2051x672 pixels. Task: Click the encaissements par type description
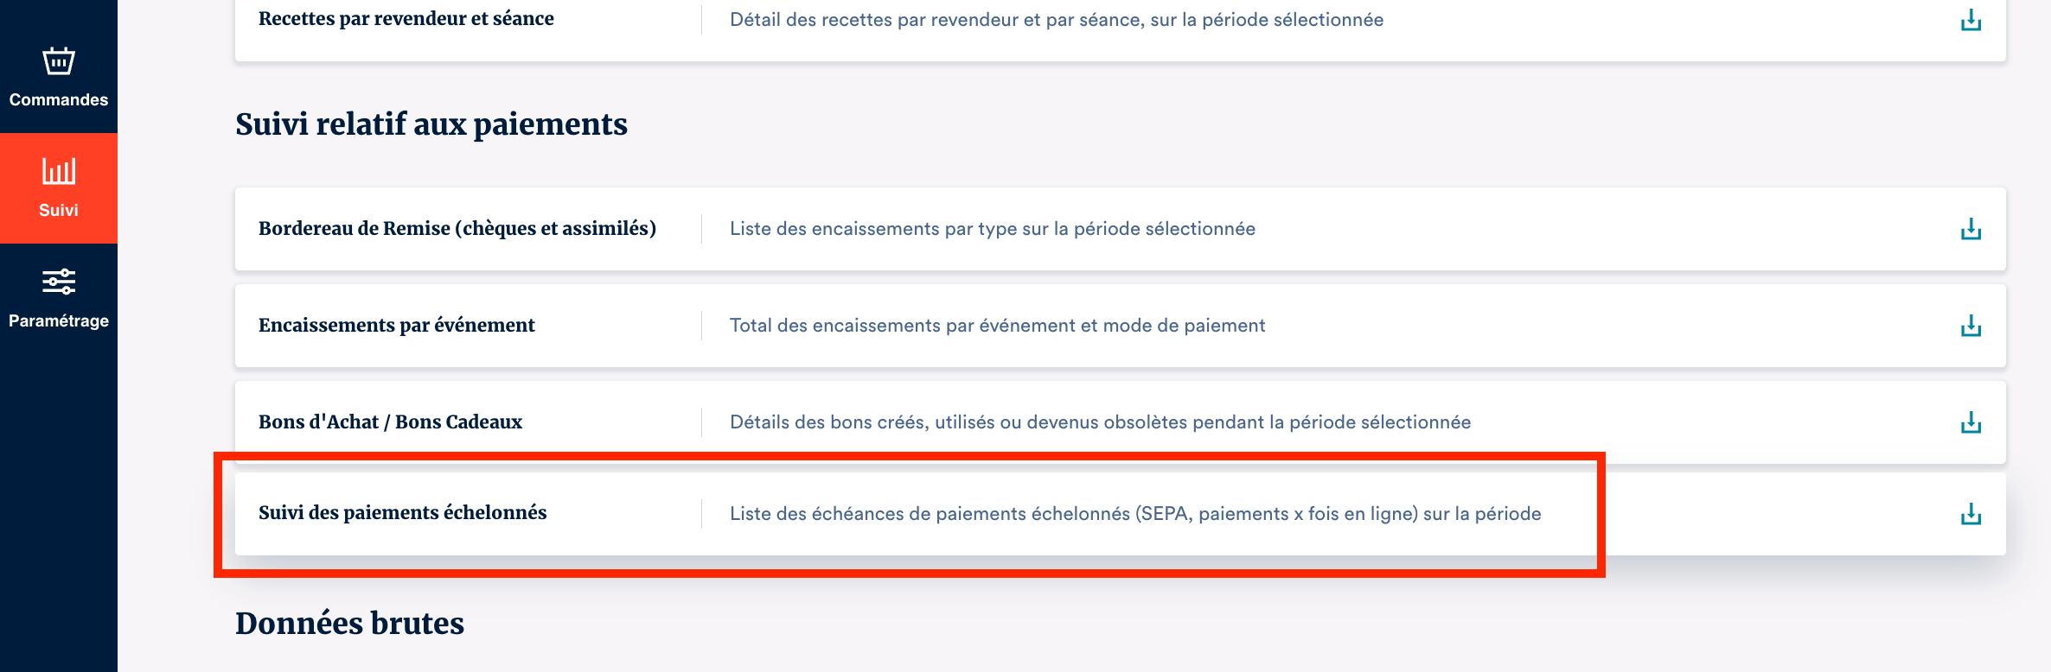click(992, 229)
